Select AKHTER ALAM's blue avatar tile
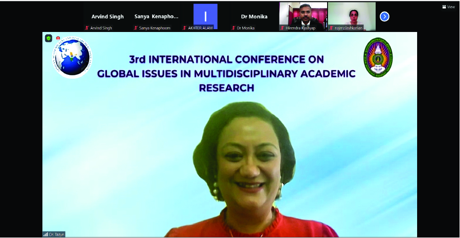460x238 pixels. click(x=205, y=14)
